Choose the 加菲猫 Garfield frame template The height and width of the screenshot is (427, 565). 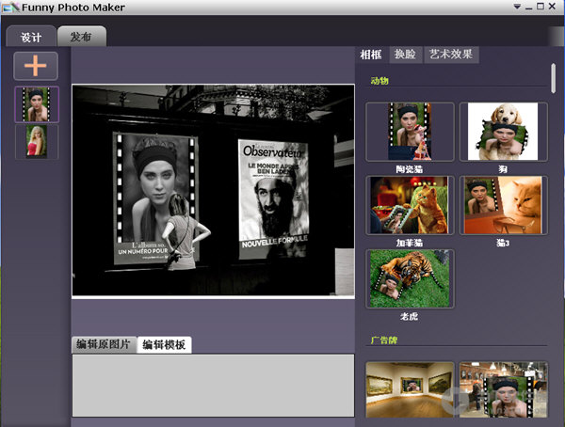click(x=410, y=205)
